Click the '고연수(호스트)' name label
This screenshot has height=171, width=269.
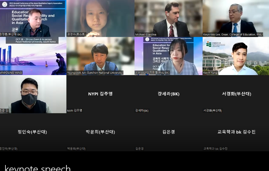pyautogui.click(x=76, y=34)
